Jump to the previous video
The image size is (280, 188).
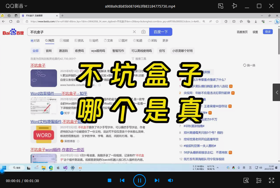[x=122, y=180]
